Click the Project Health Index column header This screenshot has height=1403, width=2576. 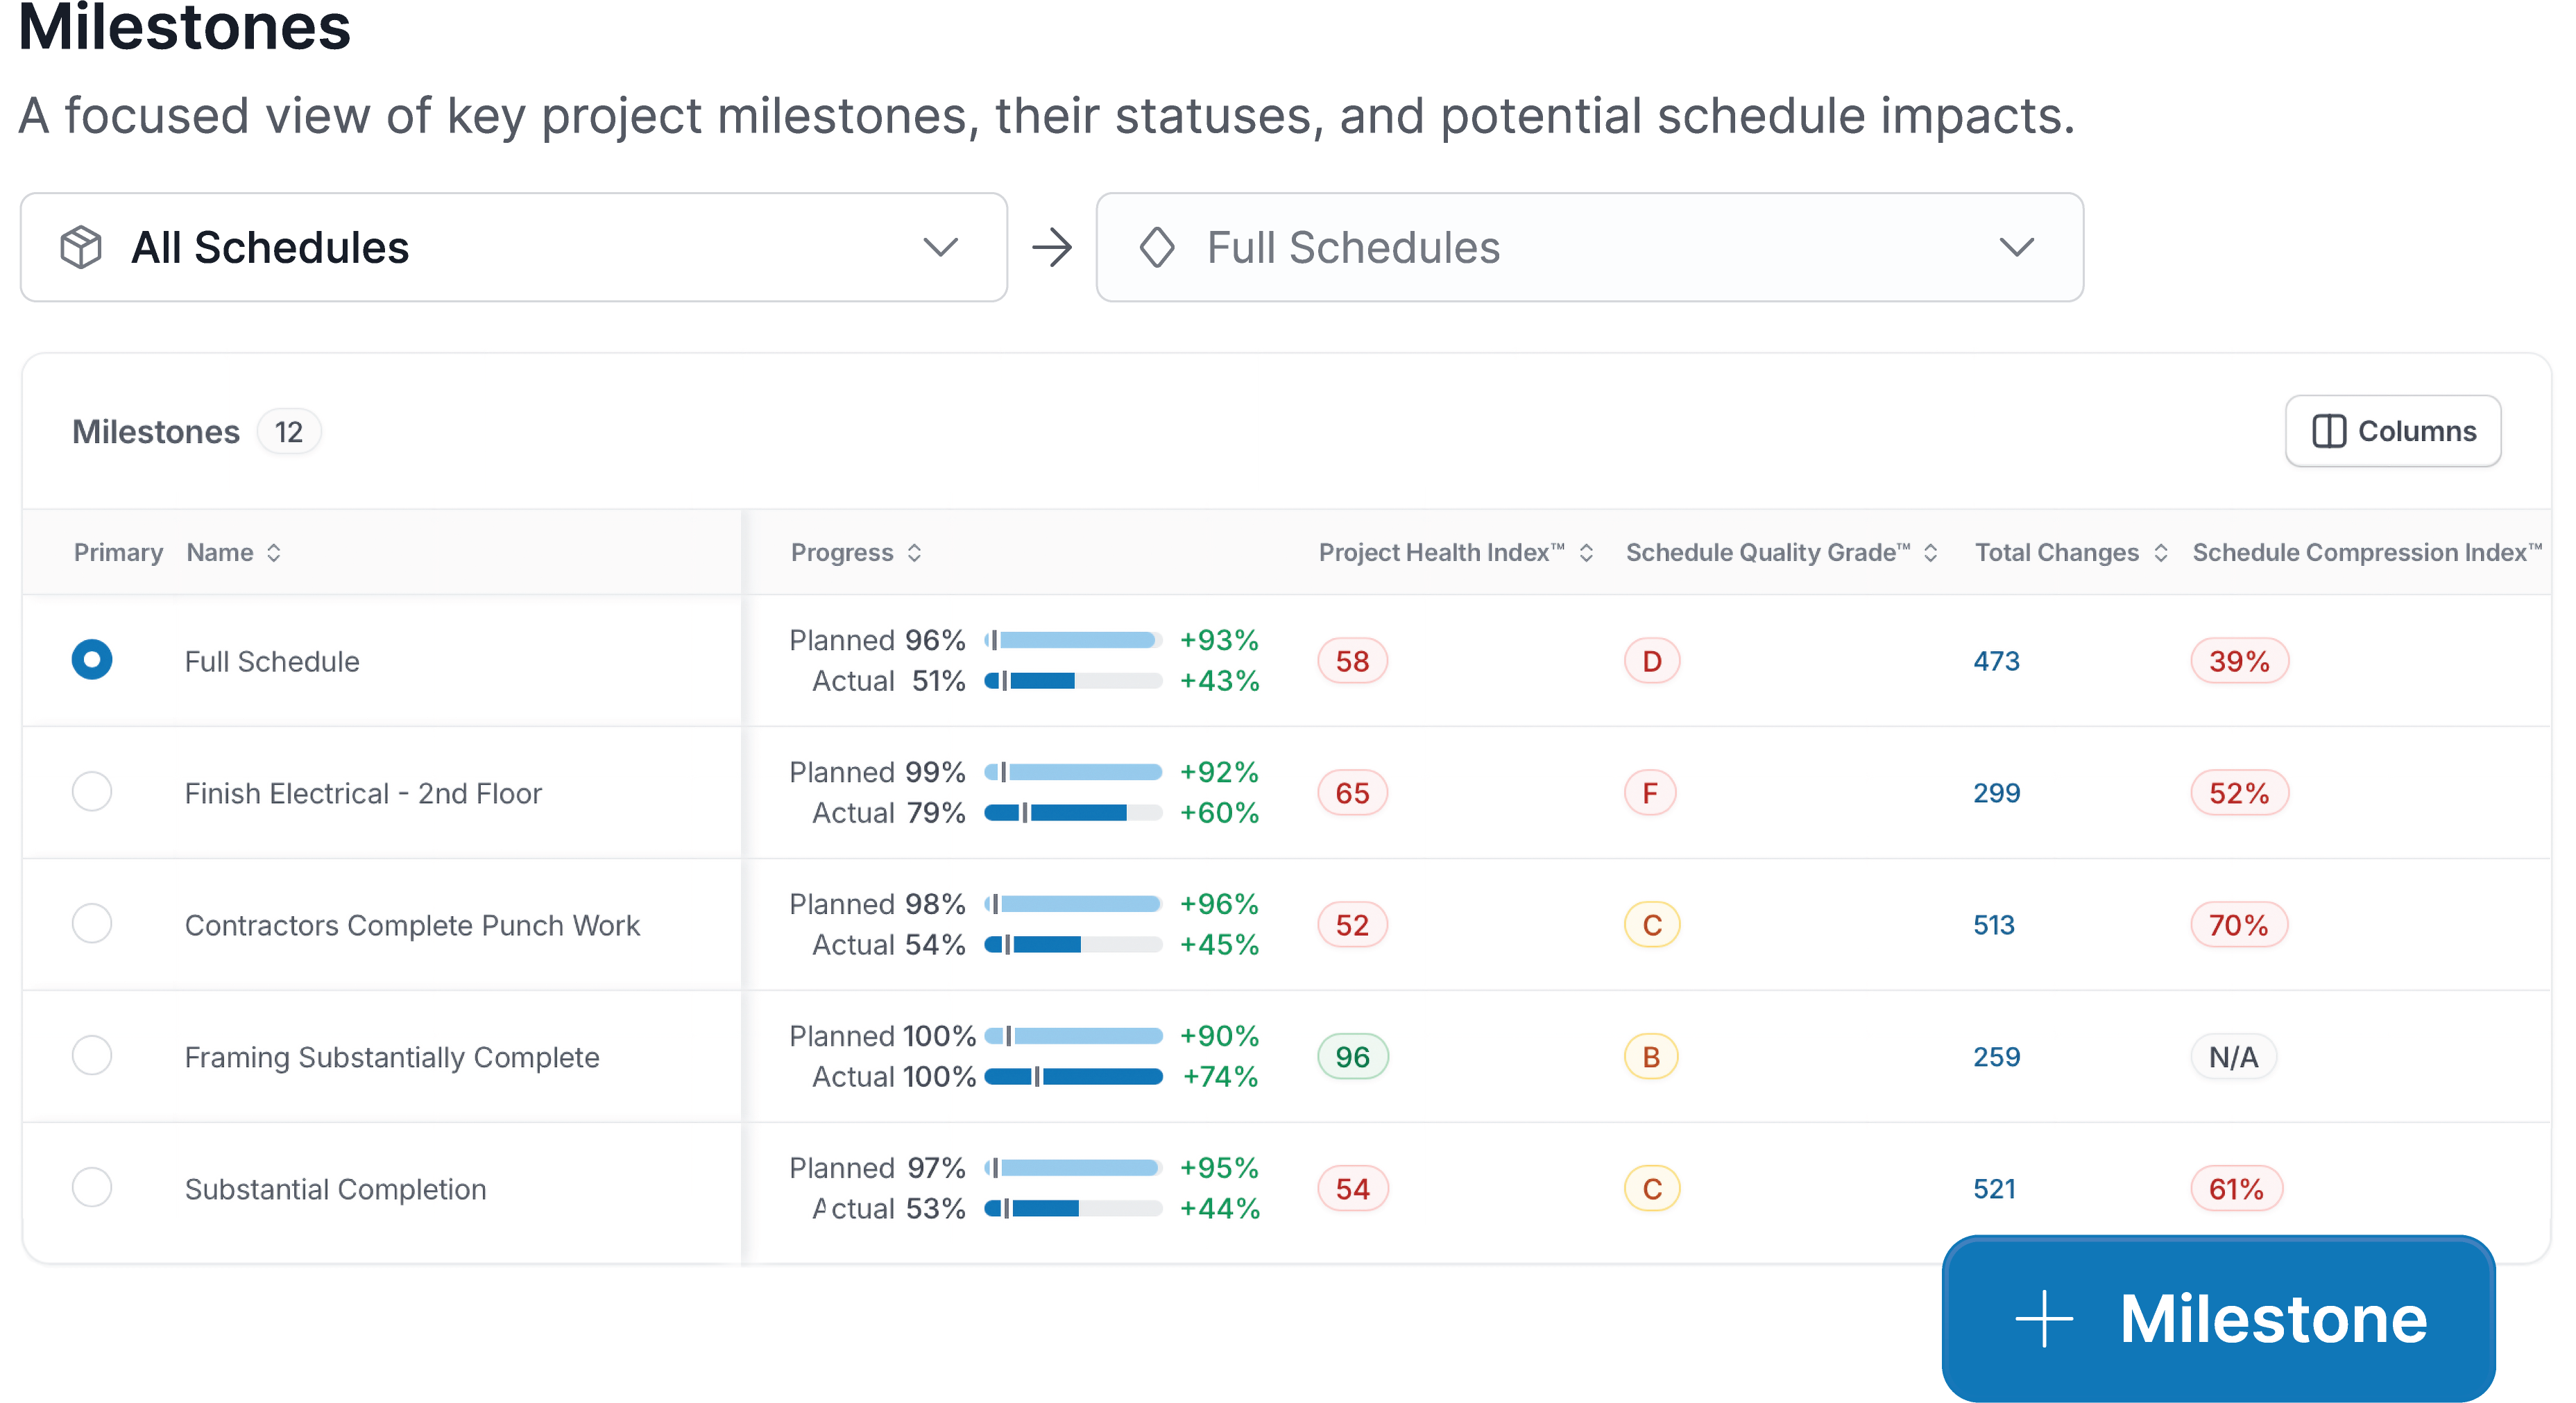click(1441, 553)
